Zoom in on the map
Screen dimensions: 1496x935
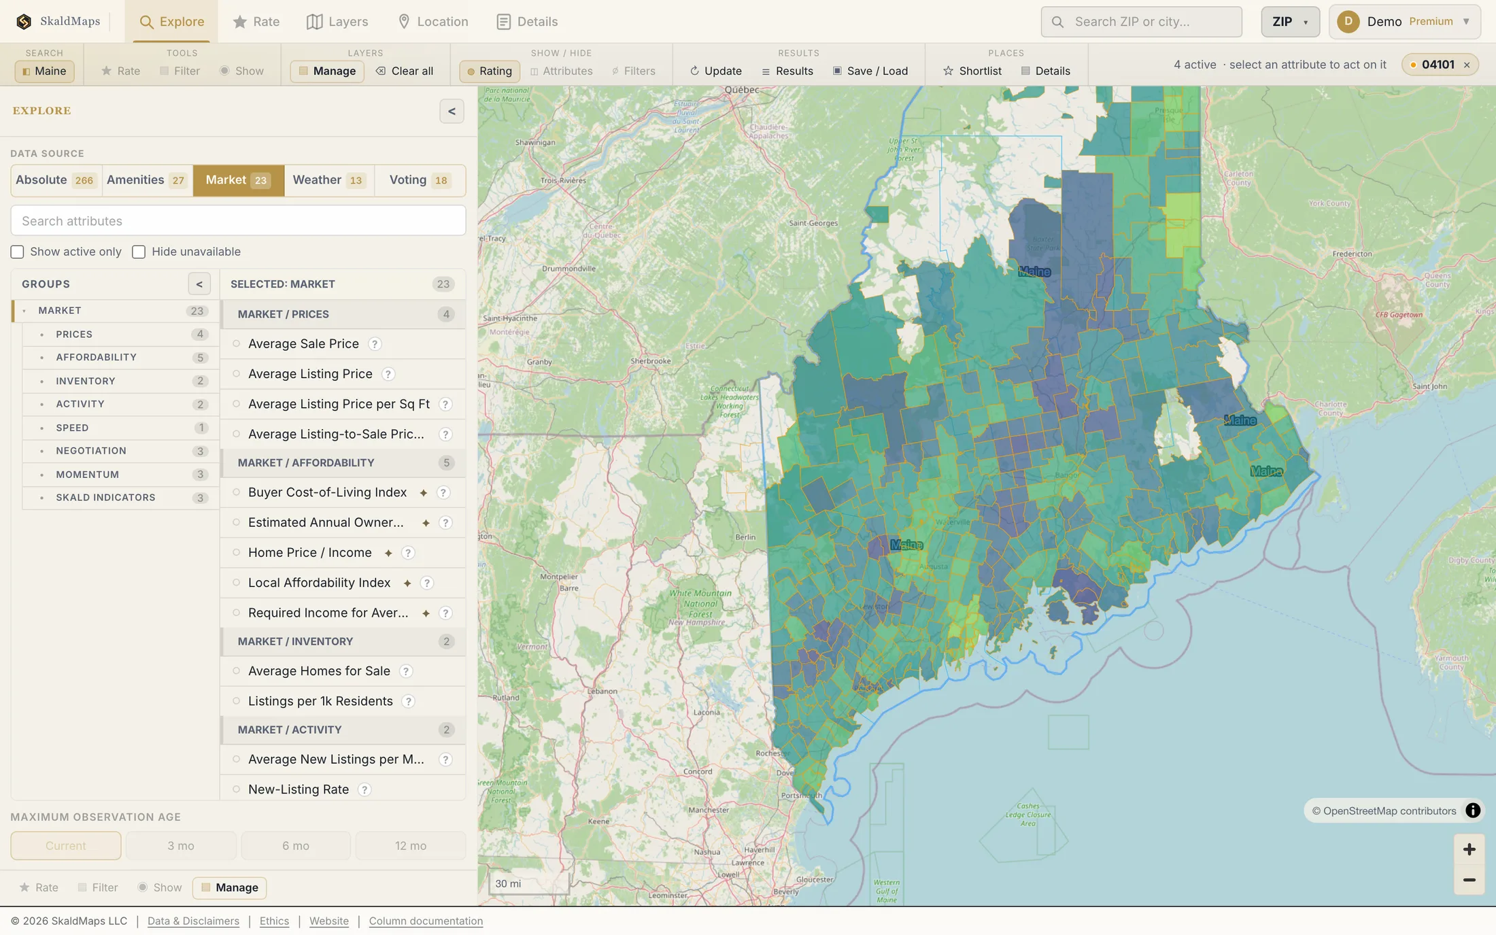coord(1469,849)
